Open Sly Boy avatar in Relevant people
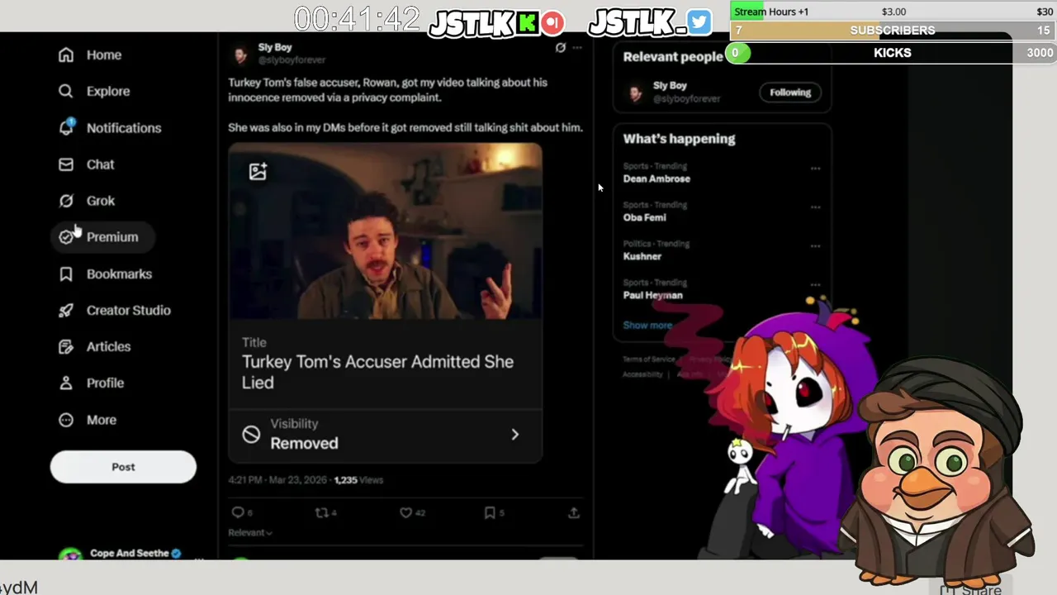1057x595 pixels. pos(636,93)
